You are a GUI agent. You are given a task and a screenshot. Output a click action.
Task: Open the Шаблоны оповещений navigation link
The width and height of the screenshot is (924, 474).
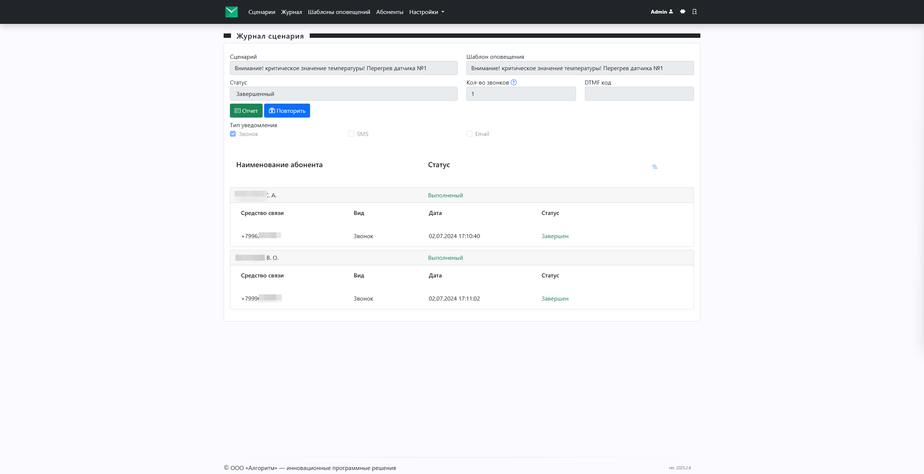(x=339, y=12)
